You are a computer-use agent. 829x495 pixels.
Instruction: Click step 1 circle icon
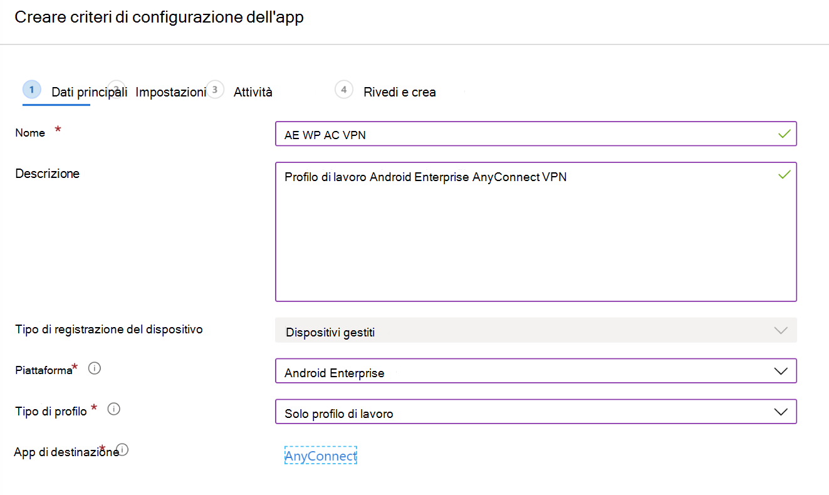coord(32,89)
